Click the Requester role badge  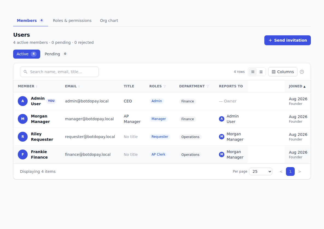pyautogui.click(x=160, y=136)
